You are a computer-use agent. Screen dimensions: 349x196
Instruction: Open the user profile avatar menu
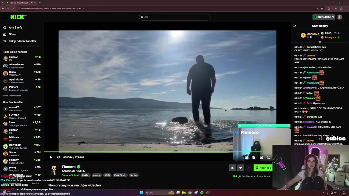pos(339,17)
